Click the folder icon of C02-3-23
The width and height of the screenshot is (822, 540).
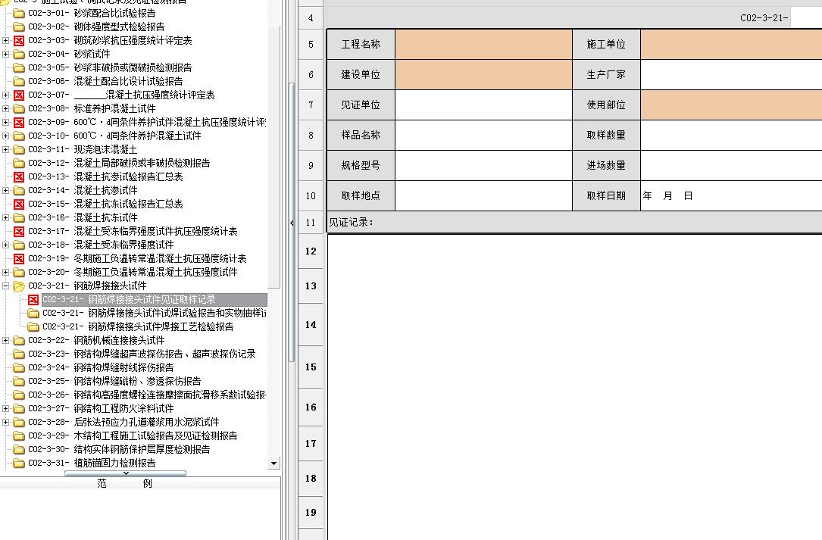(x=19, y=354)
